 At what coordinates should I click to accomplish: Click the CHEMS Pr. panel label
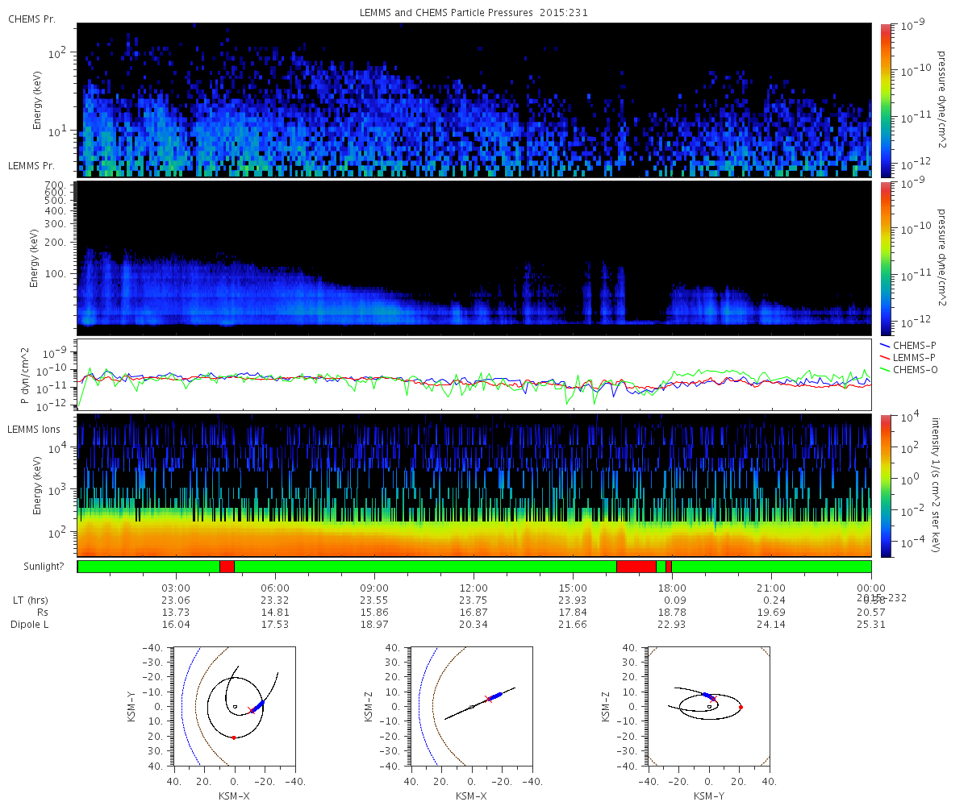tap(31, 19)
